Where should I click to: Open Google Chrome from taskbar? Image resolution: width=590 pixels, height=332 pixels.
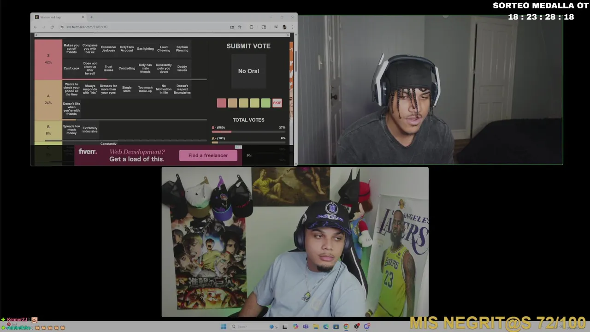click(x=346, y=326)
